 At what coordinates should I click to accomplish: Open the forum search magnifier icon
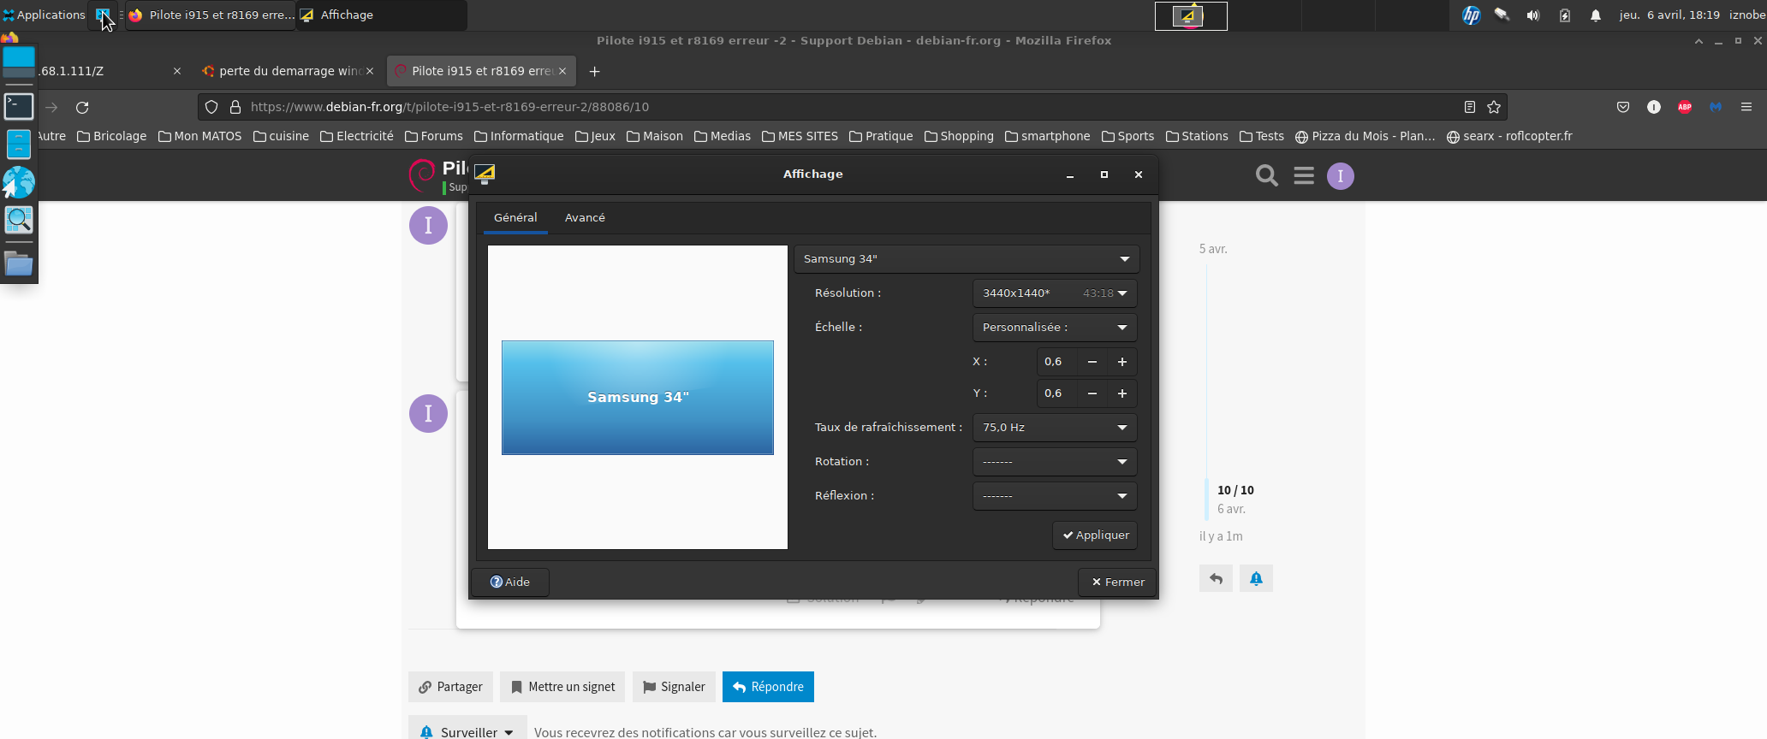pos(1267,175)
